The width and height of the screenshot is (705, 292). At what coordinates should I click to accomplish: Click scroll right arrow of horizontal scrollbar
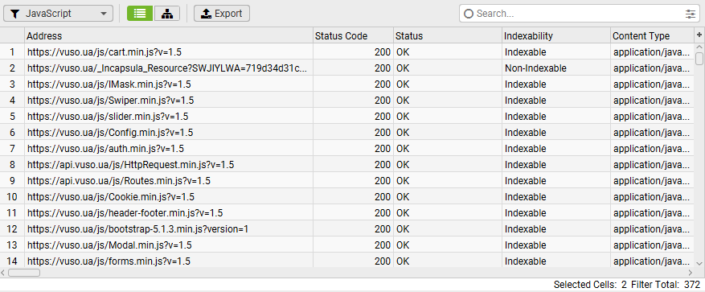691,273
